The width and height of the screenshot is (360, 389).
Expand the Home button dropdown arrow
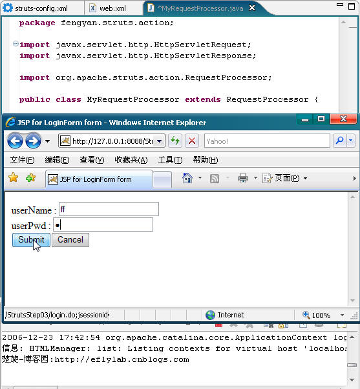tap(200, 178)
